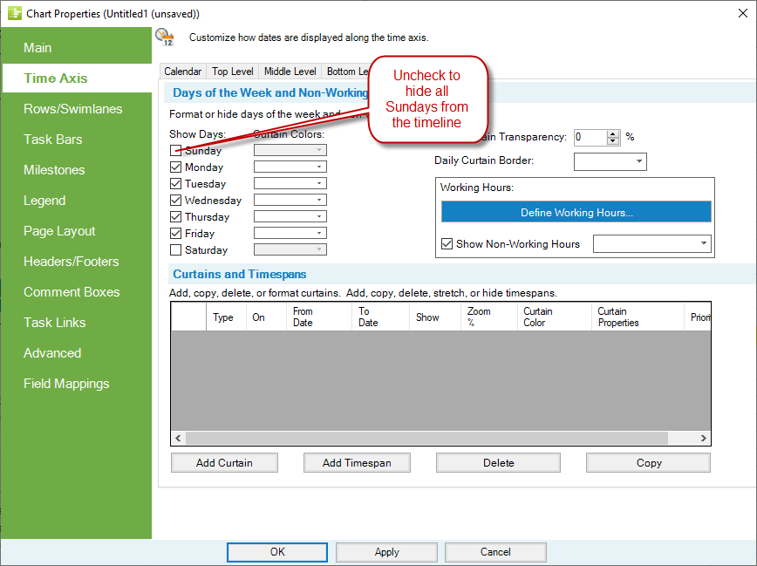This screenshot has width=757, height=566.
Task: Open Monday curtain color dropdown
Action: pyautogui.click(x=290, y=167)
